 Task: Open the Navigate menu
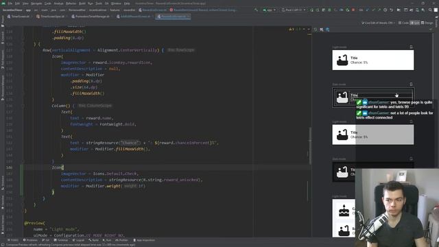pos(36,3)
